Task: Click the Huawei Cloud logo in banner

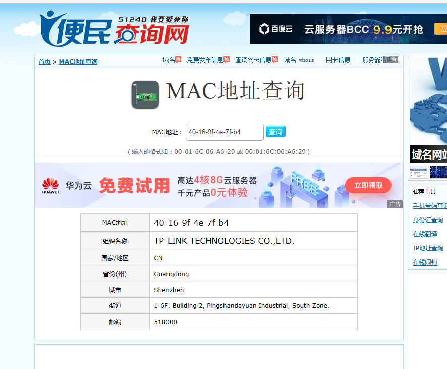Action: click(x=50, y=186)
